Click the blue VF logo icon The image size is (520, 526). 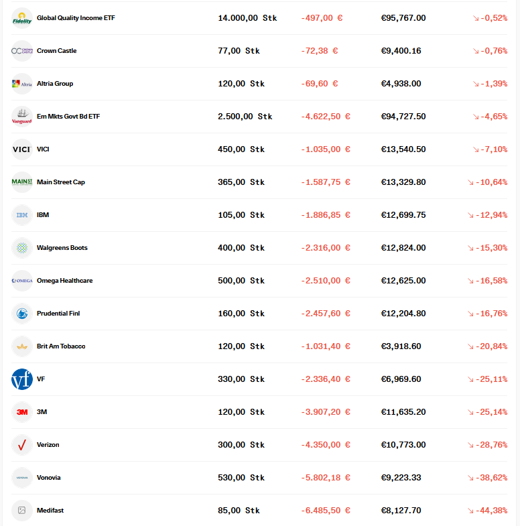pos(22,379)
